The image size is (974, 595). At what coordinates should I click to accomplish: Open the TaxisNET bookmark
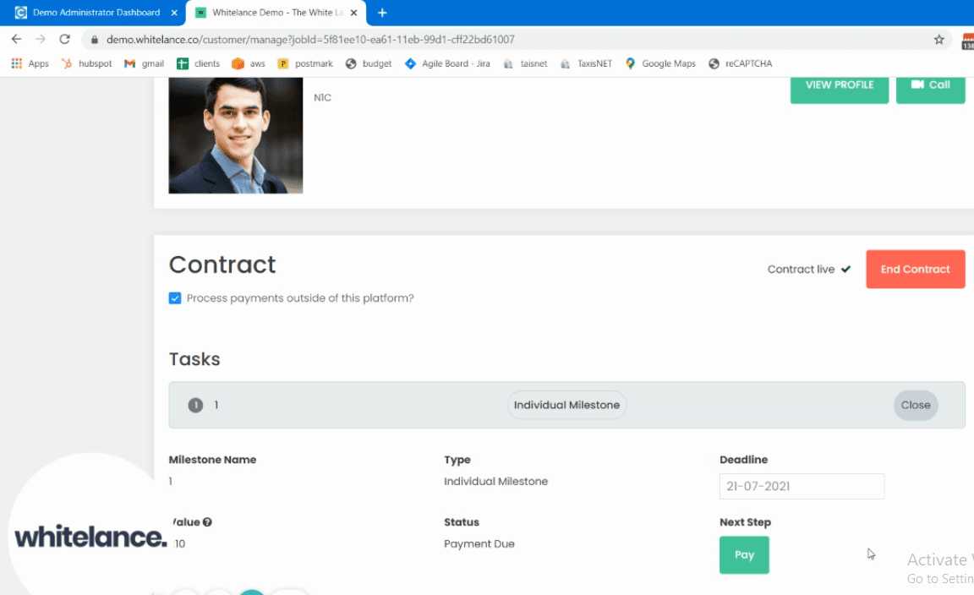pyautogui.click(x=586, y=63)
